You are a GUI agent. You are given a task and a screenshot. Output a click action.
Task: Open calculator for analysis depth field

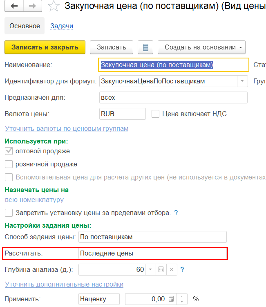tap(161, 269)
